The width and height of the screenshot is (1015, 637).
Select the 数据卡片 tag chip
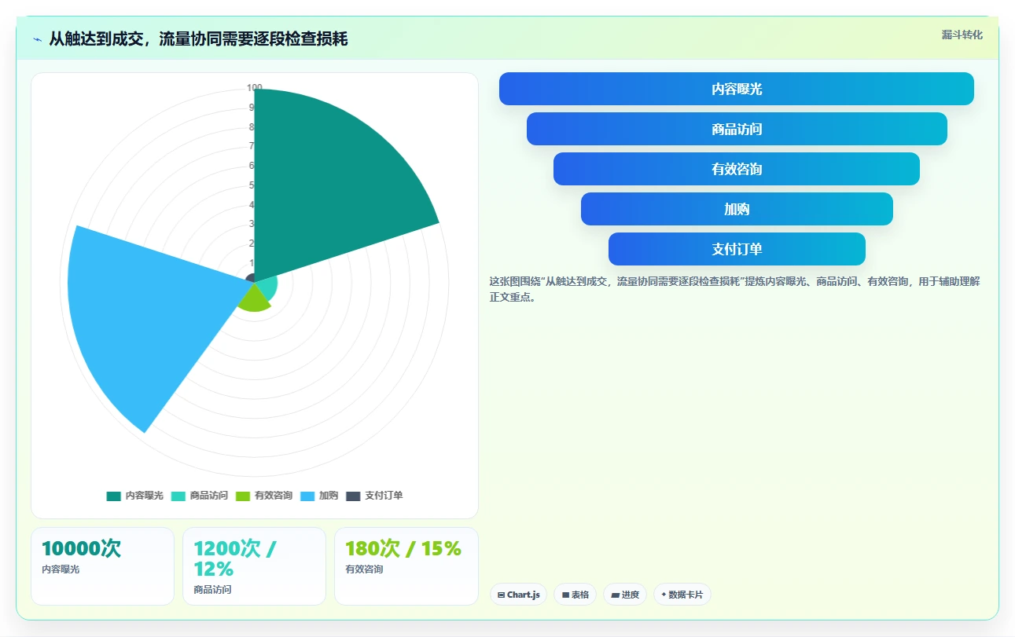[x=682, y=595]
